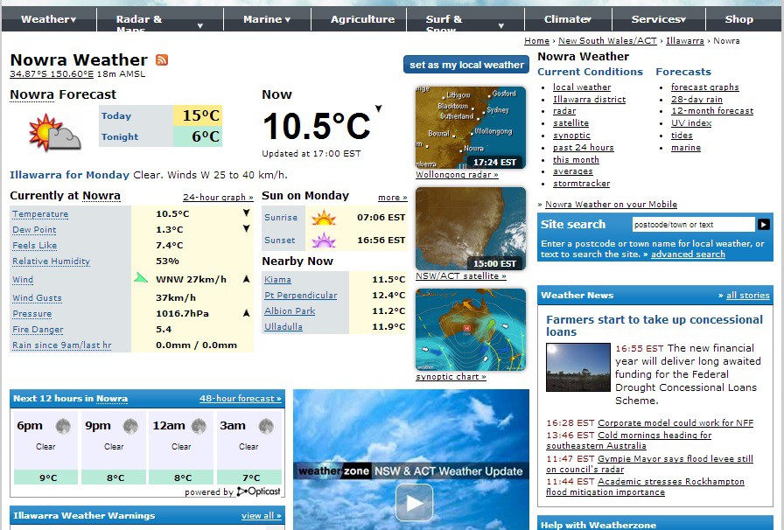Open the UV index link

point(691,123)
